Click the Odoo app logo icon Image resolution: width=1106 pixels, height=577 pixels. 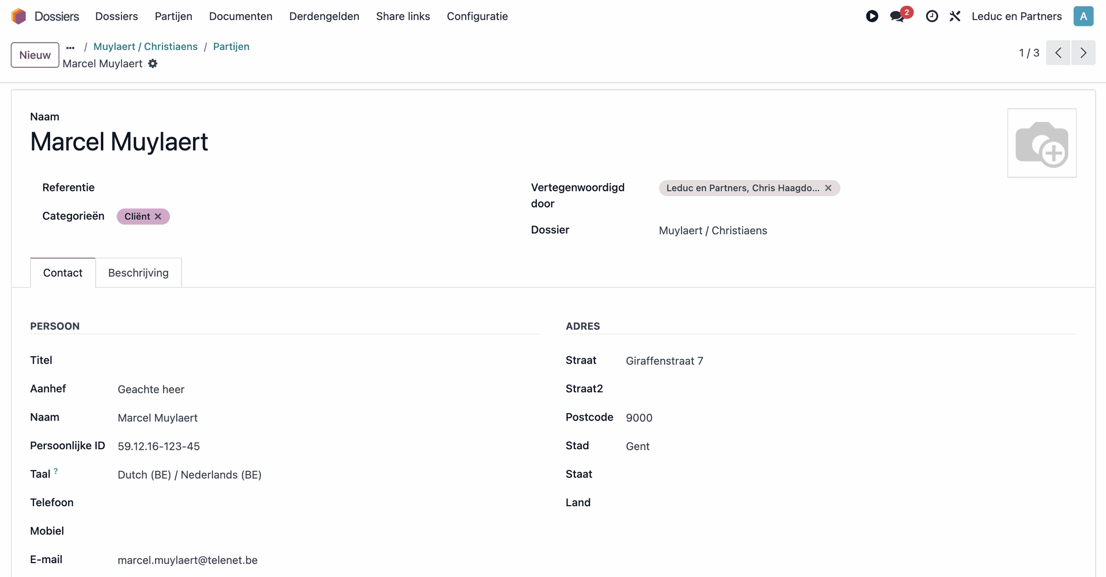click(x=18, y=16)
